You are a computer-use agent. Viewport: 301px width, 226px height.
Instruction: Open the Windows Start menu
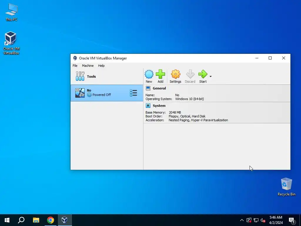[x=7, y=220]
